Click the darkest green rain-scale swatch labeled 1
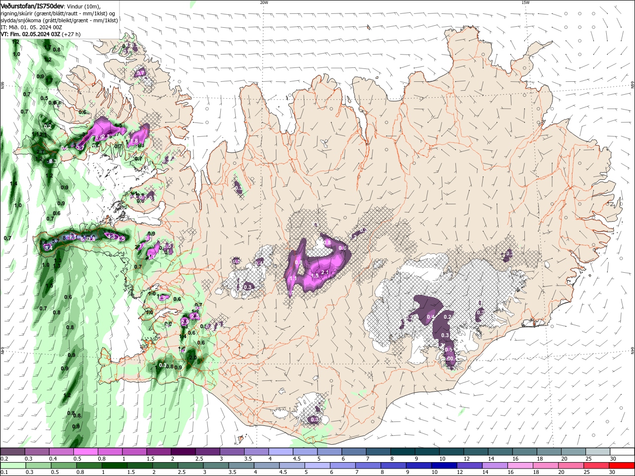 coord(114,466)
